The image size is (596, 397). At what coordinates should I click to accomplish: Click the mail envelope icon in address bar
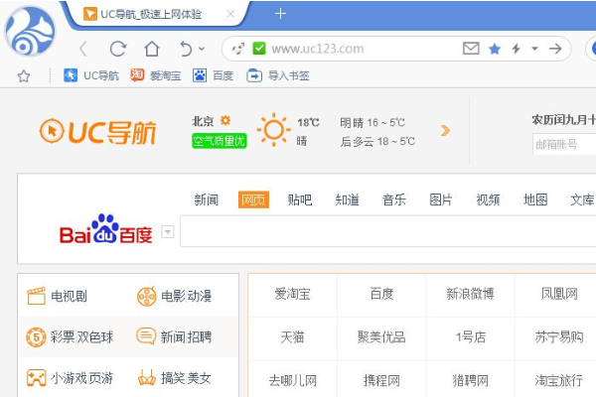pos(471,49)
